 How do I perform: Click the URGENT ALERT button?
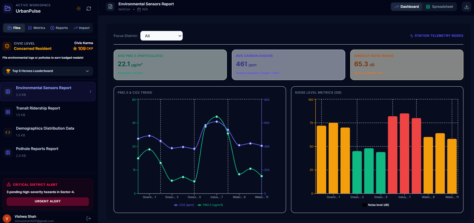click(48, 201)
